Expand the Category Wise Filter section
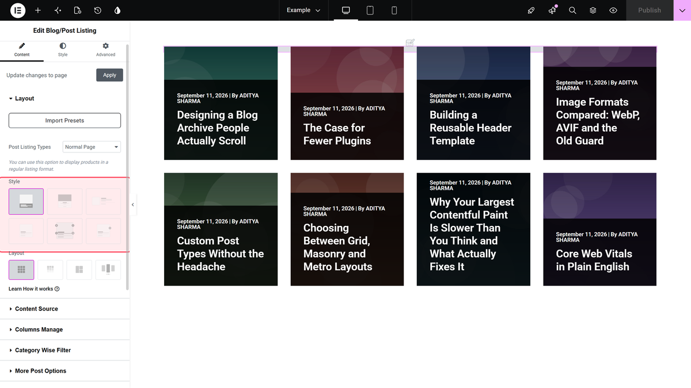 [65, 350]
